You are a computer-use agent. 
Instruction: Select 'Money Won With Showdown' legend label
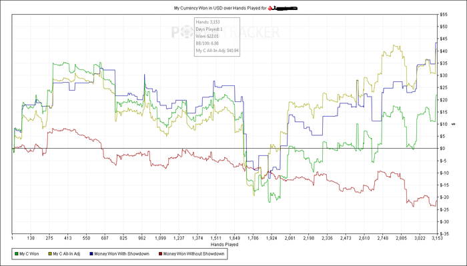tap(121, 254)
